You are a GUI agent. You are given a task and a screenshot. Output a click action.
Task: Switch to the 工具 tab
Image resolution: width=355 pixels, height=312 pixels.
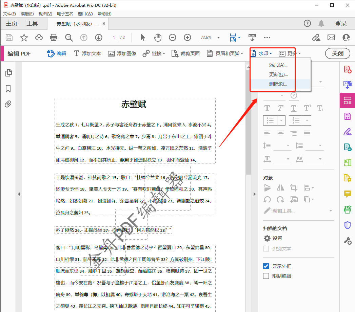(32, 23)
